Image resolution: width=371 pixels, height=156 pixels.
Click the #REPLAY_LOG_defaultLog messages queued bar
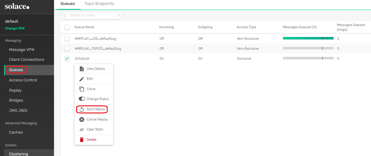308,38
